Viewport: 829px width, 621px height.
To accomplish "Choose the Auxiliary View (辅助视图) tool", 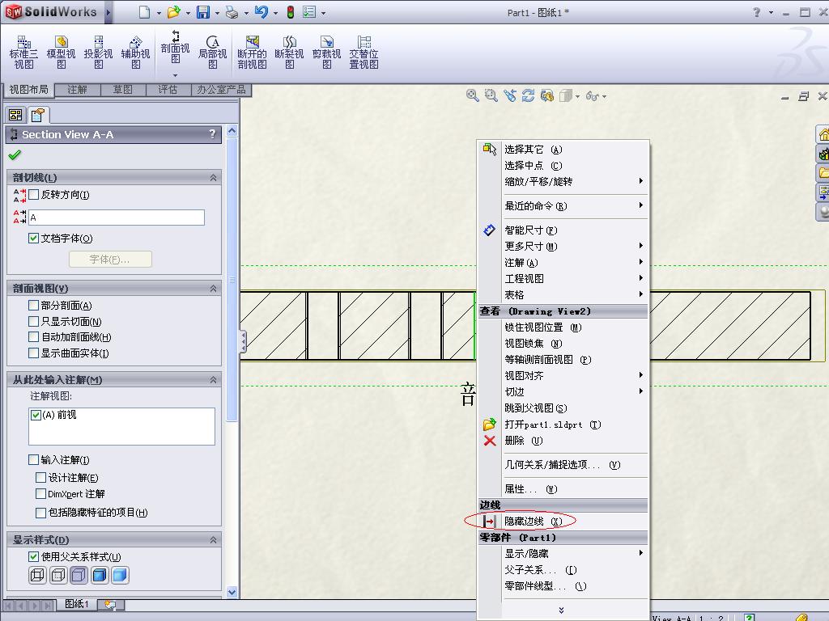I will pos(135,53).
